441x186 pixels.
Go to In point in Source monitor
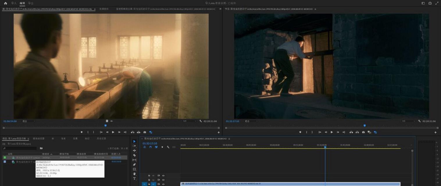coord(101,132)
